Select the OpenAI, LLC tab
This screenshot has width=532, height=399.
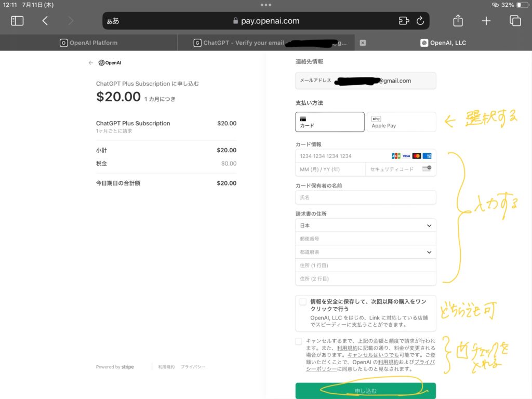tap(443, 43)
